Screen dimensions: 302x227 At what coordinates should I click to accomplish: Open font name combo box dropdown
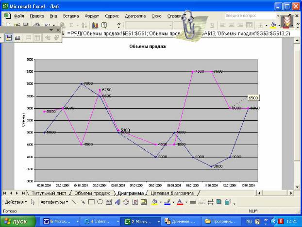pos(170,25)
